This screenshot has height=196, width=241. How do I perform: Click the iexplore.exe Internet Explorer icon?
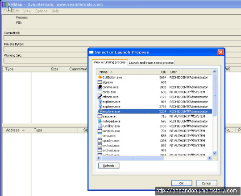coord(100,111)
